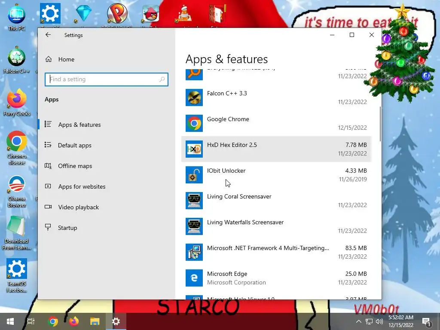Image resolution: width=440 pixels, height=330 pixels.
Task: Click the Google Chrome icon in app list
Action: tap(194, 123)
